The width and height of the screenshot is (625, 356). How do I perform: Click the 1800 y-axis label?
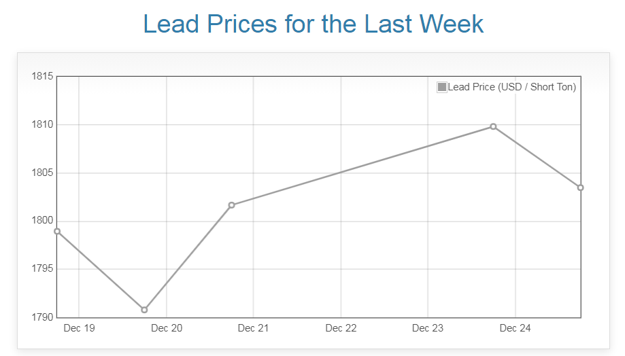[x=42, y=221]
